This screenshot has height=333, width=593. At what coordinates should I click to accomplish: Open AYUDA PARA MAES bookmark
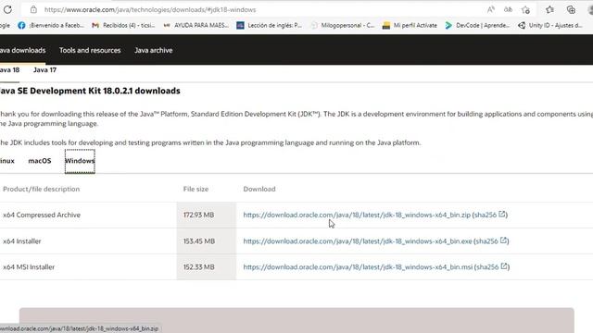(196, 25)
